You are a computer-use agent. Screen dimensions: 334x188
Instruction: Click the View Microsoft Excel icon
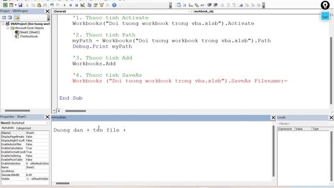(5, 5)
